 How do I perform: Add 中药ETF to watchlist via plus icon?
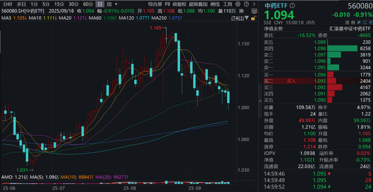click(371, 22)
